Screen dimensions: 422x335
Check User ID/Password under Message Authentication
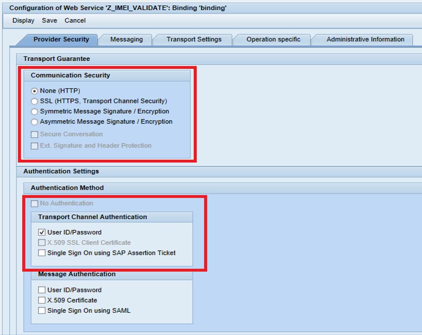[x=42, y=290]
